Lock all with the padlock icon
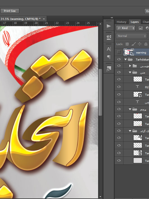 pos(146,44)
